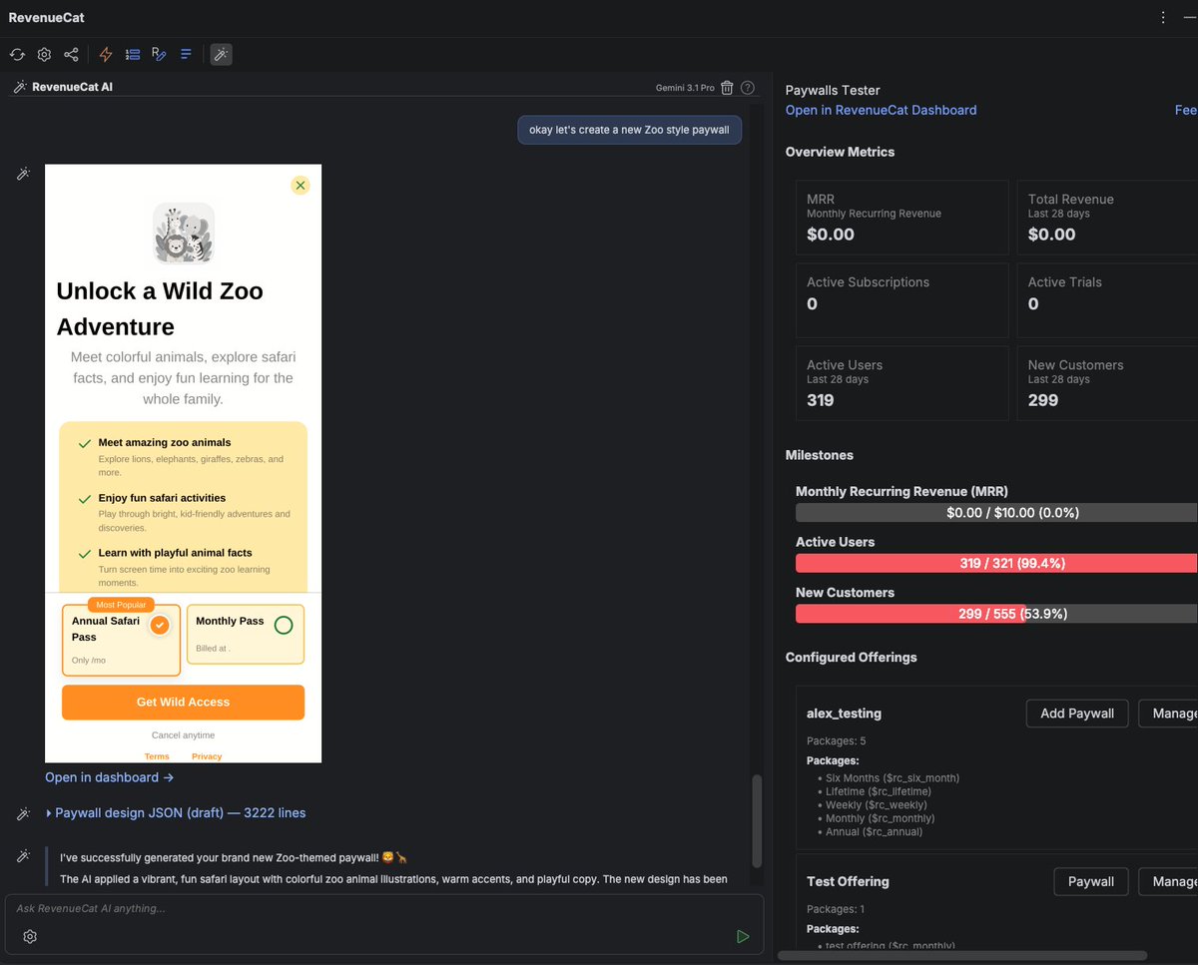The height and width of the screenshot is (965, 1198).
Task: Click Manage button for alex_testing offering
Action: point(1170,714)
